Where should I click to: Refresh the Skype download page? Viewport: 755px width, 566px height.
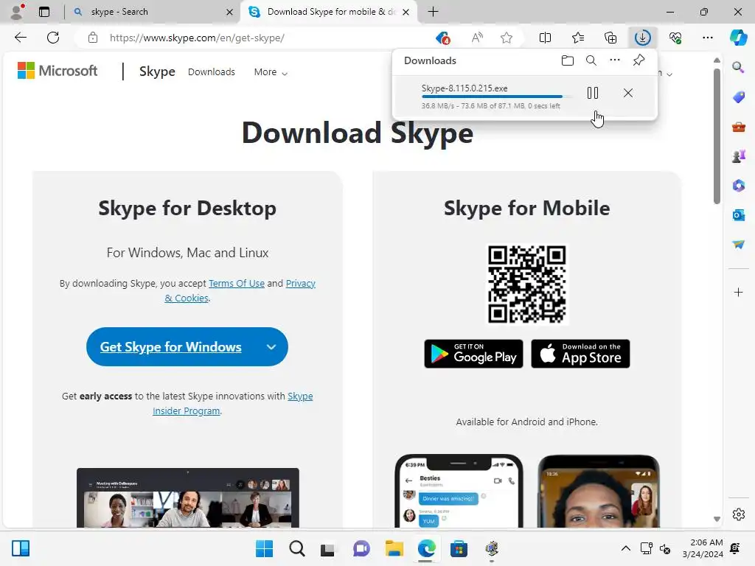53,38
